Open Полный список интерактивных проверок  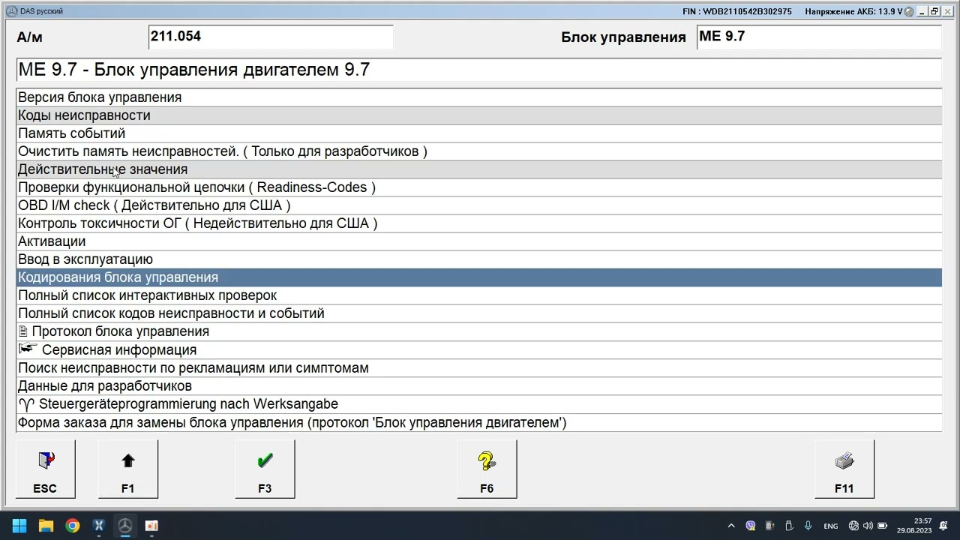pos(479,295)
